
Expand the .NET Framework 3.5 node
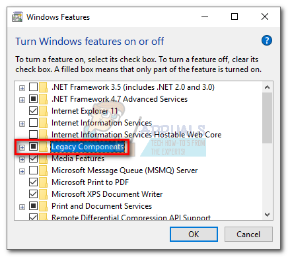coord(22,88)
